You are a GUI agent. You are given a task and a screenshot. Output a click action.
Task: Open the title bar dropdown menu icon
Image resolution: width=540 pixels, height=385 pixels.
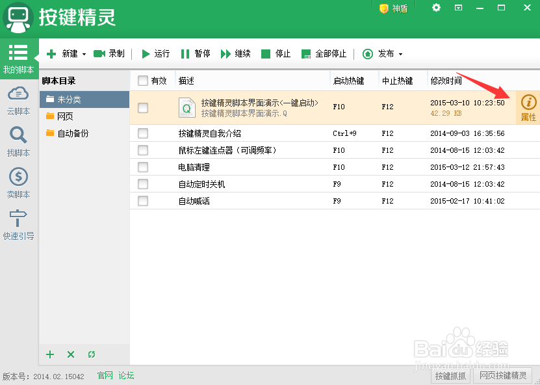click(458, 8)
